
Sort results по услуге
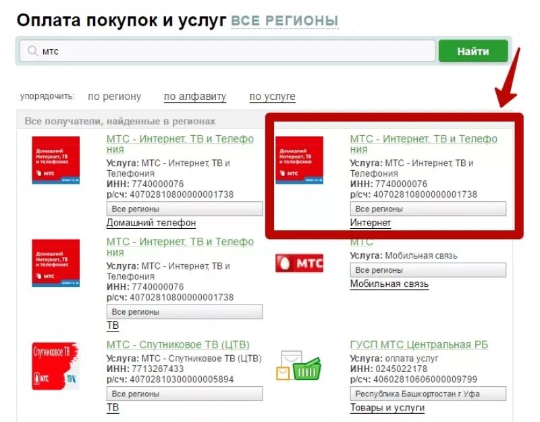pos(273,97)
